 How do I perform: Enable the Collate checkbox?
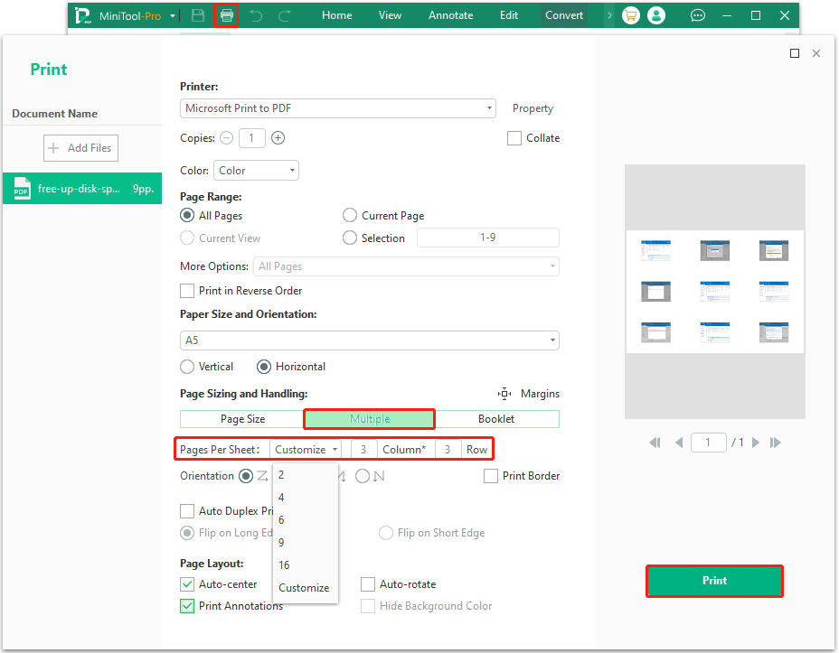click(515, 137)
